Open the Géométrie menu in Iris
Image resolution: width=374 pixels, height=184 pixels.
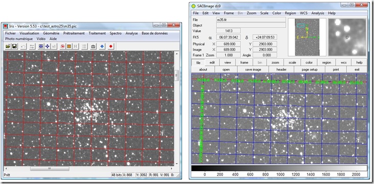tap(51, 33)
